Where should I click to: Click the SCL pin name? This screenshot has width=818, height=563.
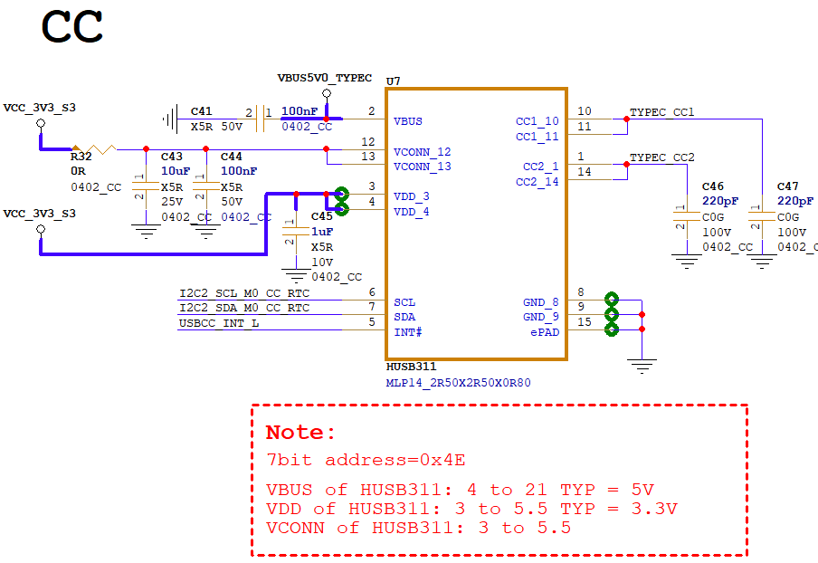coord(404,302)
